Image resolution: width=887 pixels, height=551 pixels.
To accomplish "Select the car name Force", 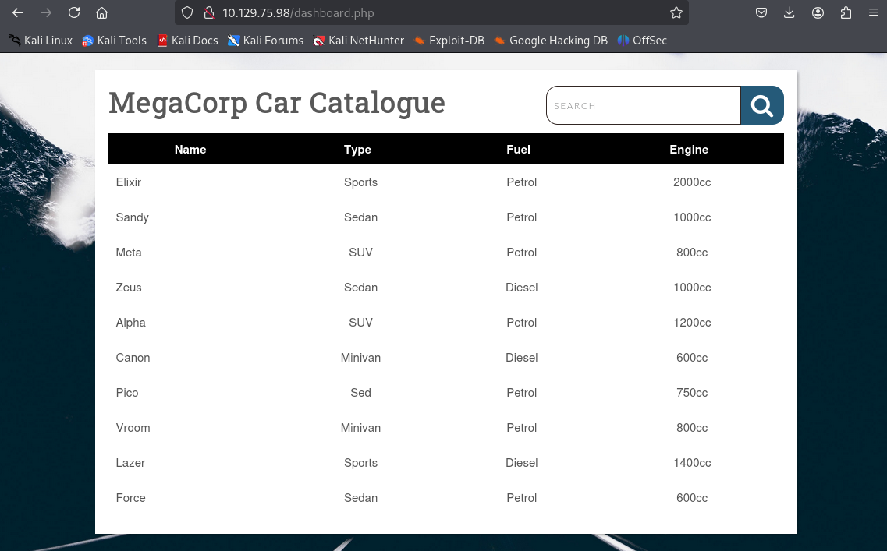I will 131,497.
